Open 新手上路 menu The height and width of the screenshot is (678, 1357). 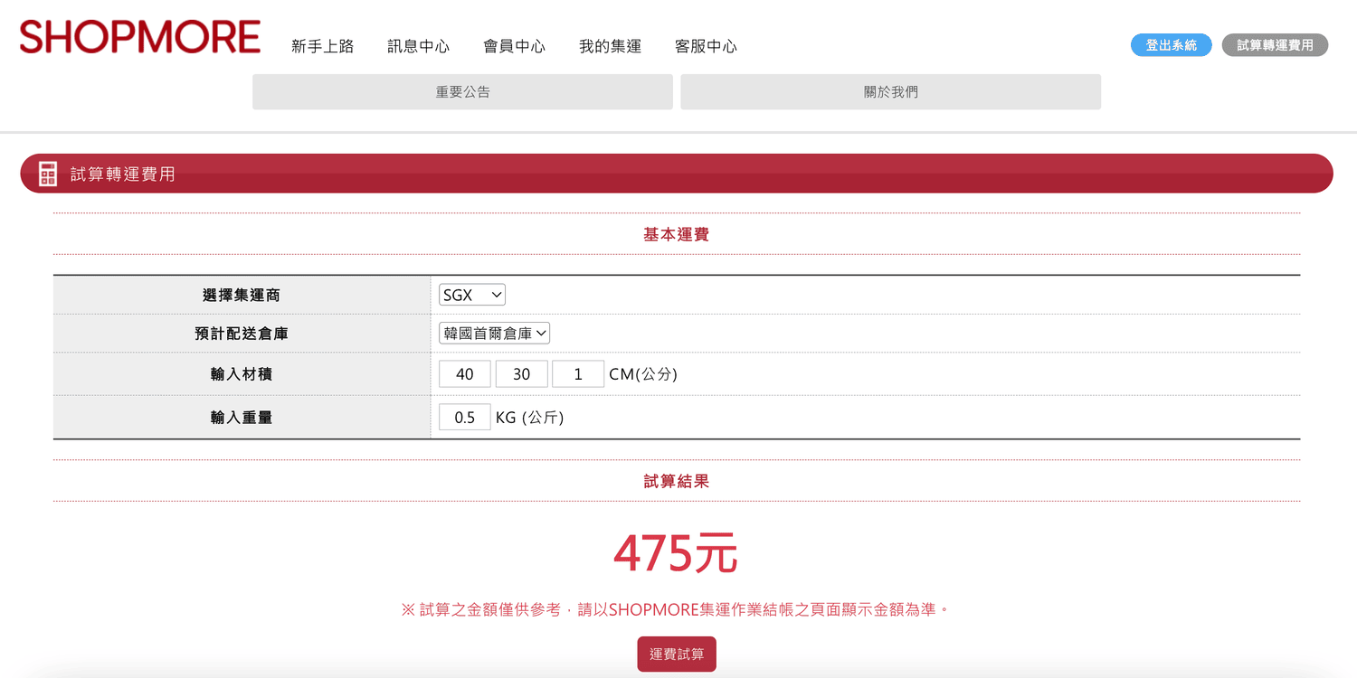point(322,46)
